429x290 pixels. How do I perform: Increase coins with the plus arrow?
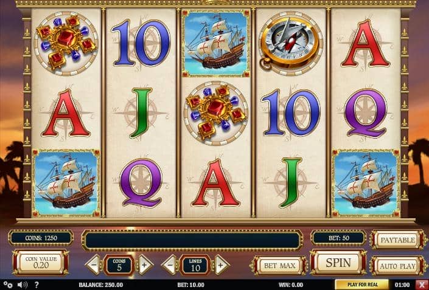144,265
